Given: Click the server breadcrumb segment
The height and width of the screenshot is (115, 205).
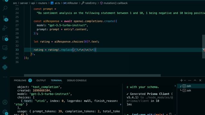Looking at the screenshot, I should pos(24,3).
